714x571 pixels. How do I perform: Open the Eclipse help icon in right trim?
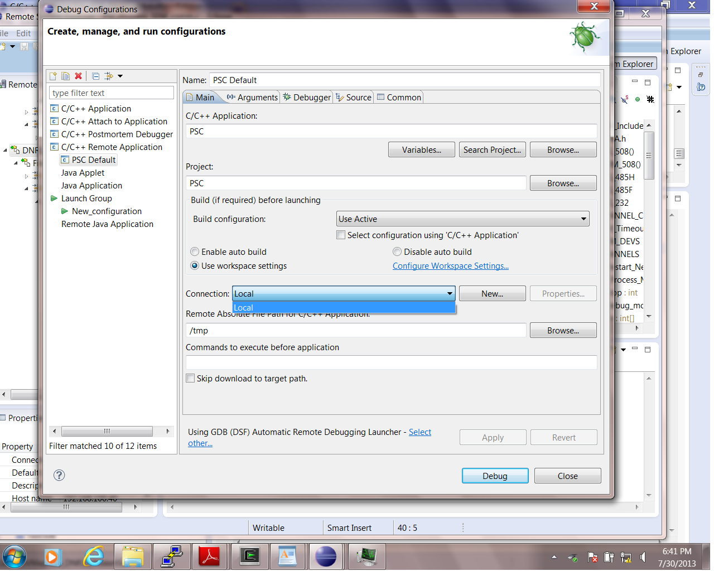pos(701,87)
